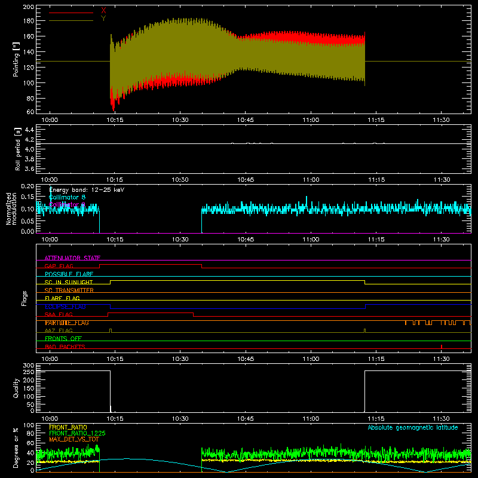
Task: Click the 'Degrees or %' axis title
Action: [x=16, y=448]
